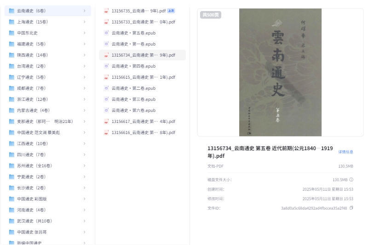Screen dimensions: 368x245
Task: Click the info icon beside 磁盘文件大小 130.5MB
Action: tap(351, 180)
